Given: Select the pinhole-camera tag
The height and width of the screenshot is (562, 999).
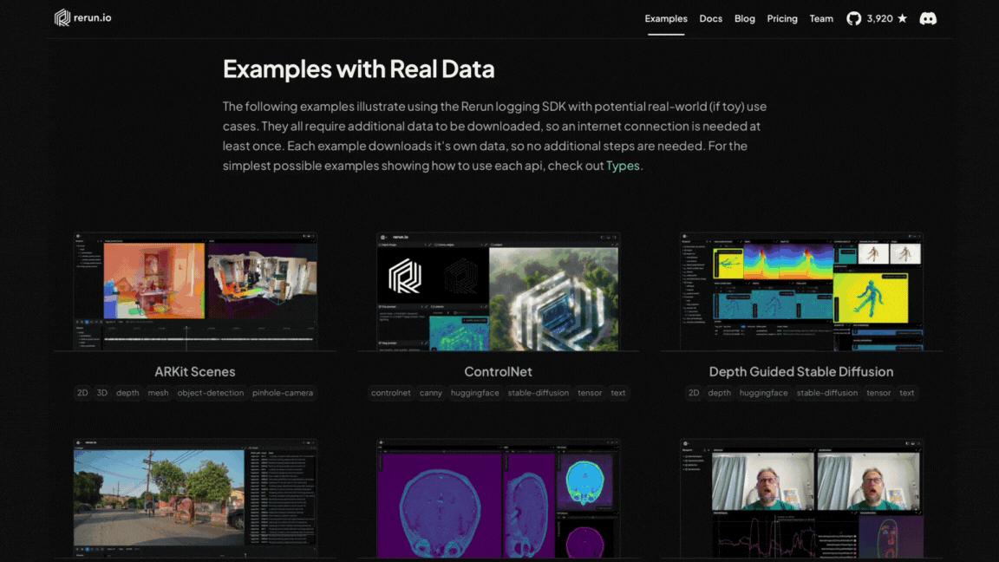Looking at the screenshot, I should pyautogui.click(x=282, y=393).
